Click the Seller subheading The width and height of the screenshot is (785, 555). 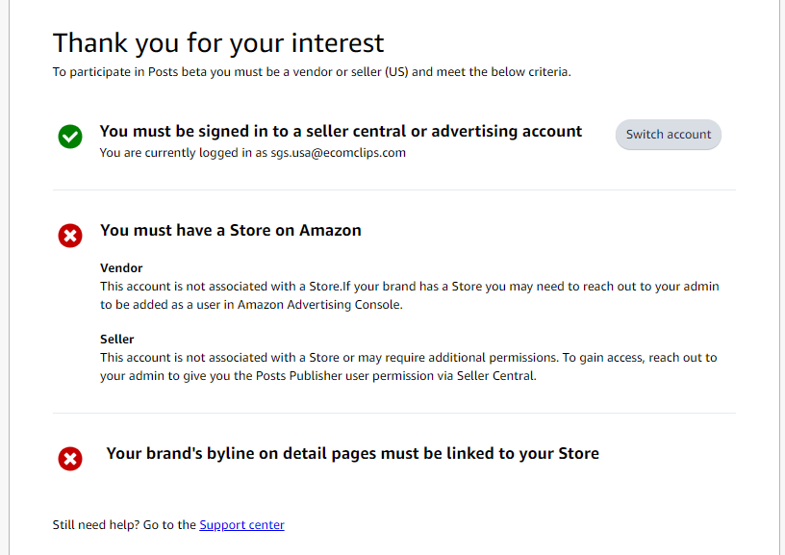pos(117,339)
